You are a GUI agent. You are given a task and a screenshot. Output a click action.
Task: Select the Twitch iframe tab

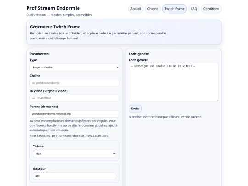[x=175, y=9]
